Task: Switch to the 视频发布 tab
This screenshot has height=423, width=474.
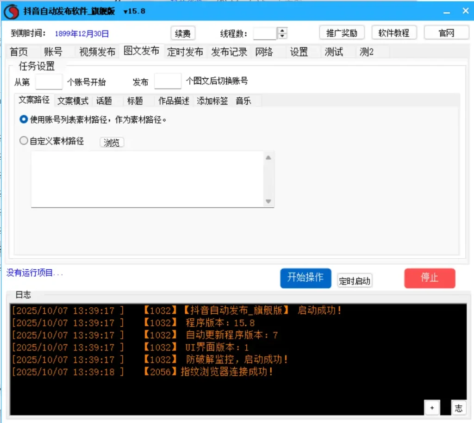Action: click(x=97, y=52)
